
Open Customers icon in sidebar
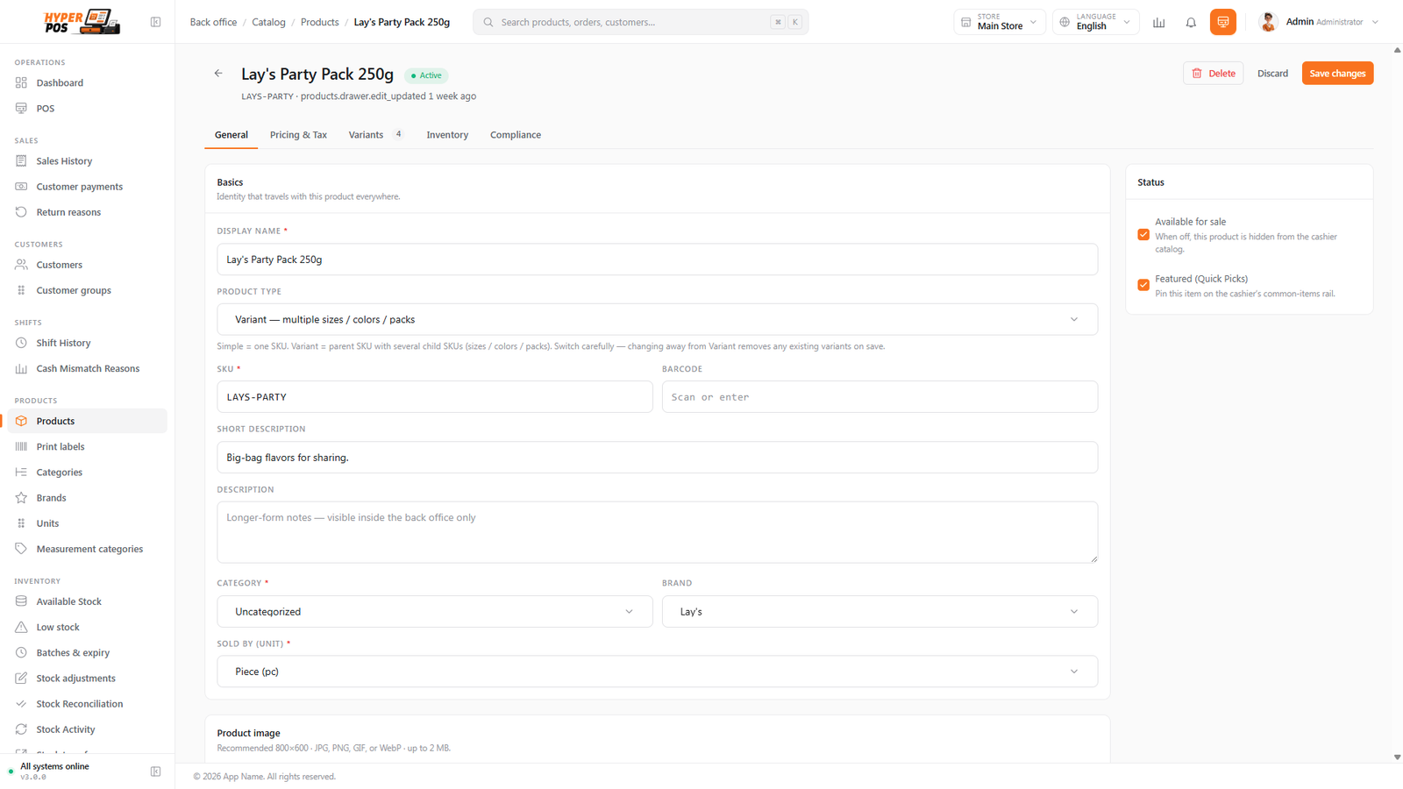(x=21, y=264)
